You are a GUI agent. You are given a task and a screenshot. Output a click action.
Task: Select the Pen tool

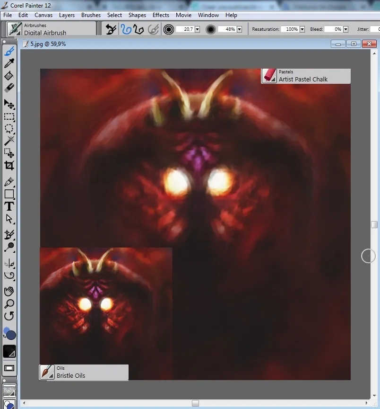pyautogui.click(x=9, y=182)
